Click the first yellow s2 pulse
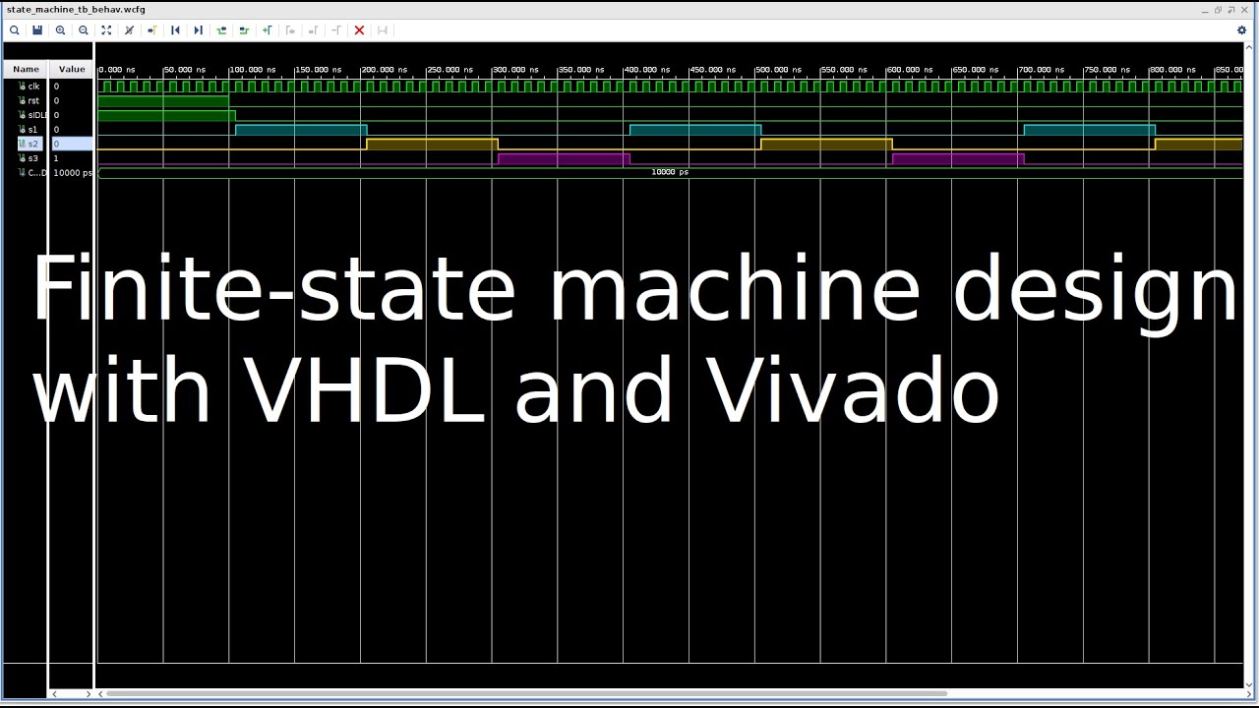This screenshot has height=708, width=1259. click(432, 145)
